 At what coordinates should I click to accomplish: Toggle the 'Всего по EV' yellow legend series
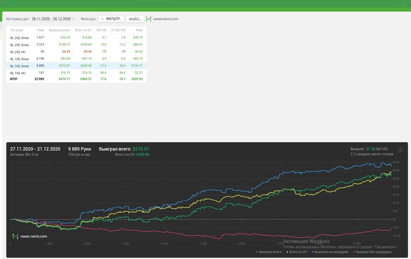pyautogui.click(x=297, y=252)
